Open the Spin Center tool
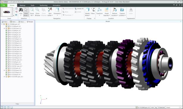The image size is (183, 109). pos(50,12)
